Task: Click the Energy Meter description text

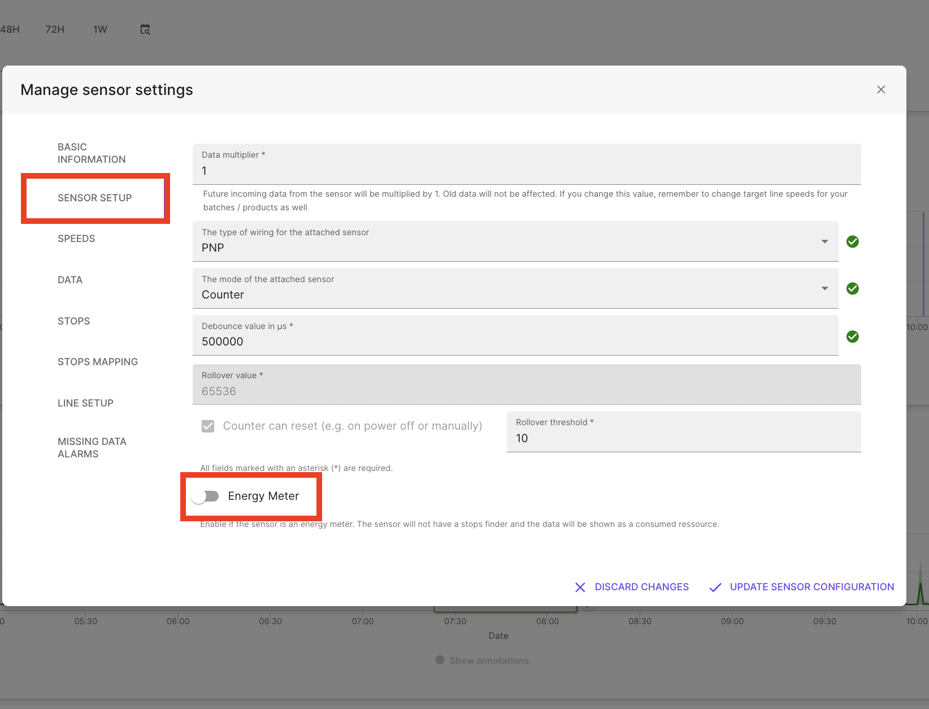Action: (459, 524)
